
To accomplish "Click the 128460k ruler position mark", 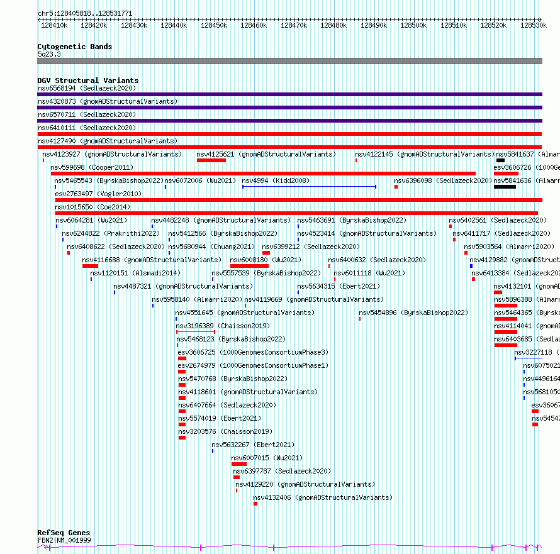I will tap(254, 25).
